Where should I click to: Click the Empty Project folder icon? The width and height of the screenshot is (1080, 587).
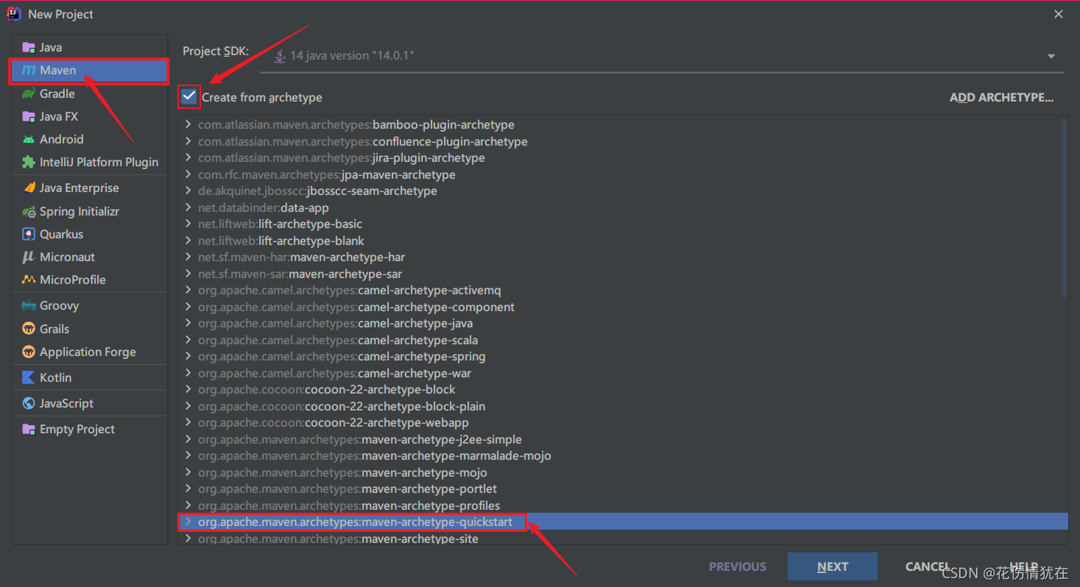[29, 429]
